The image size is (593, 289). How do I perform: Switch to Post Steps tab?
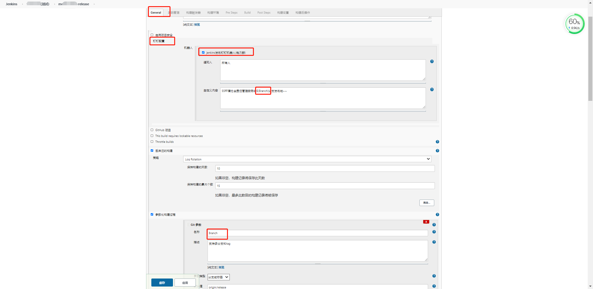[264, 13]
